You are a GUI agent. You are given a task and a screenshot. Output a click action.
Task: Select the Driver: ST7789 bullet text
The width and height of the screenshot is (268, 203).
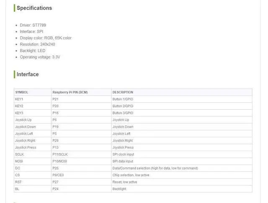(x=33, y=25)
